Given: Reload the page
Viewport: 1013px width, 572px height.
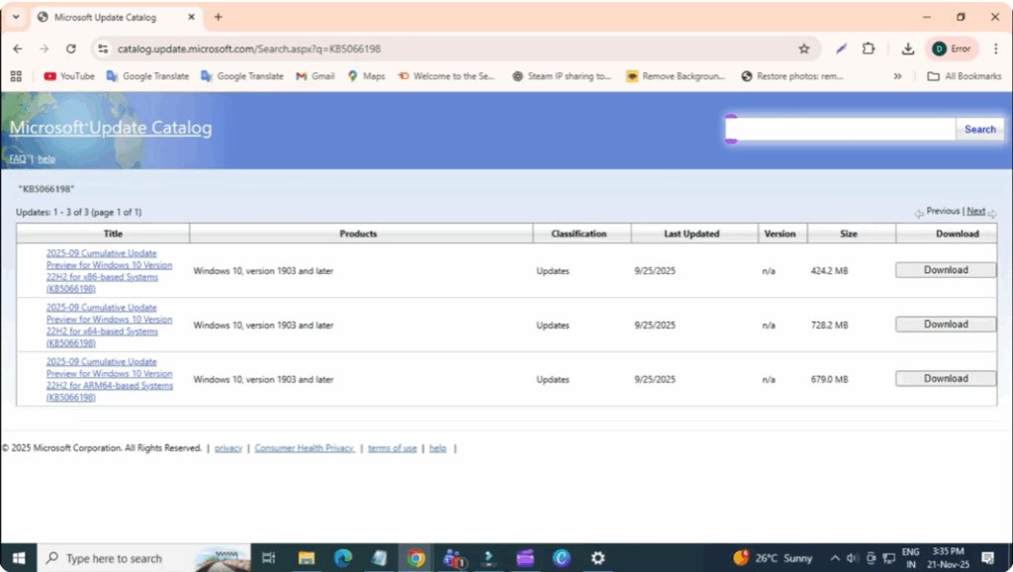Looking at the screenshot, I should 69,48.
